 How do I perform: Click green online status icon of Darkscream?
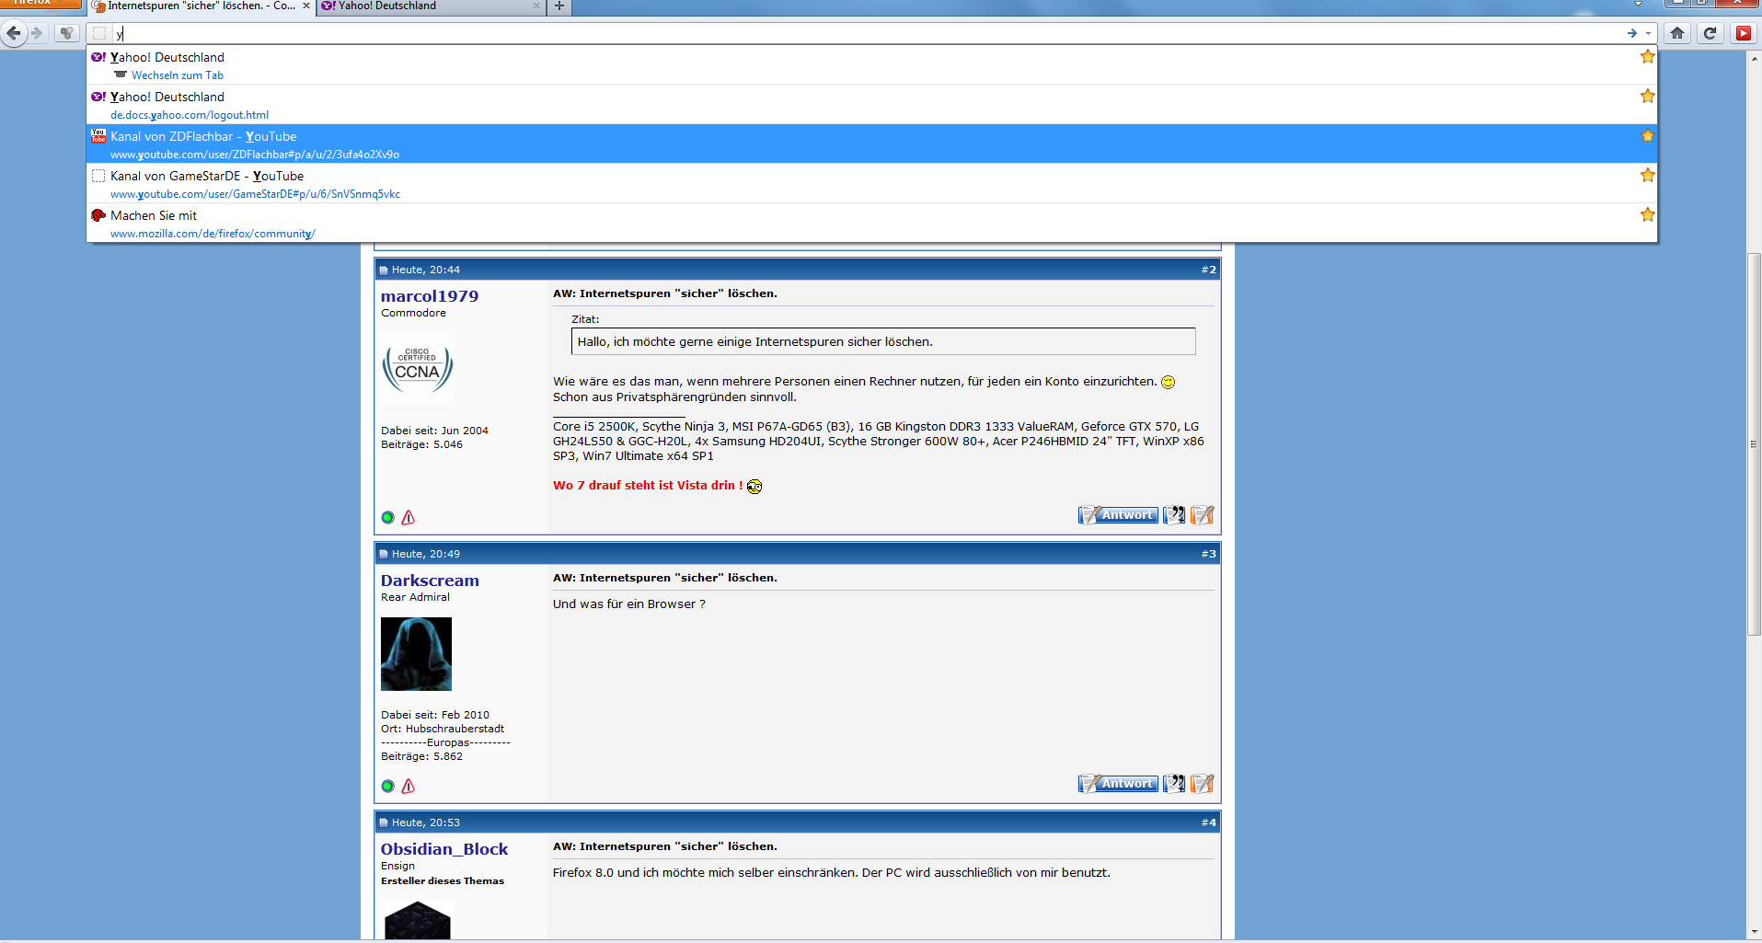[x=387, y=787]
